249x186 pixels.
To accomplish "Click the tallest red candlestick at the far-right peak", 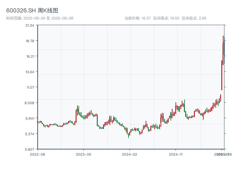I will pyautogui.click(x=223, y=50).
